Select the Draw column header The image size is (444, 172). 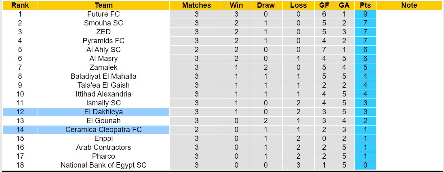coord(266,5)
